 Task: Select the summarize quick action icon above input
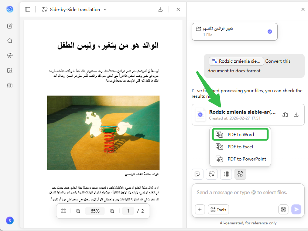(x=198, y=174)
